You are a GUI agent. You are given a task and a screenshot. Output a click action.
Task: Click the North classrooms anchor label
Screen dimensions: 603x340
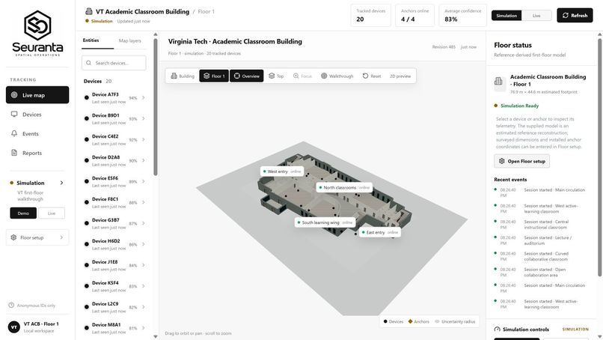[344, 187]
